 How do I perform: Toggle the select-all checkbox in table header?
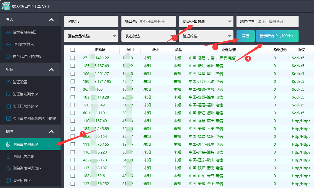click(x=72, y=50)
